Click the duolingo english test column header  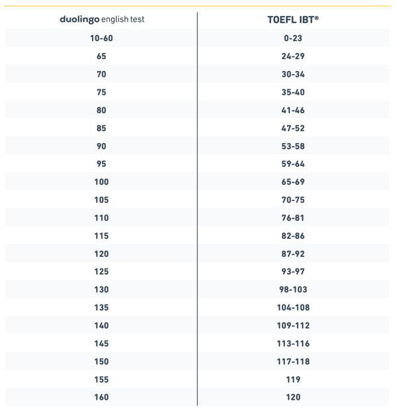pyautogui.click(x=102, y=20)
